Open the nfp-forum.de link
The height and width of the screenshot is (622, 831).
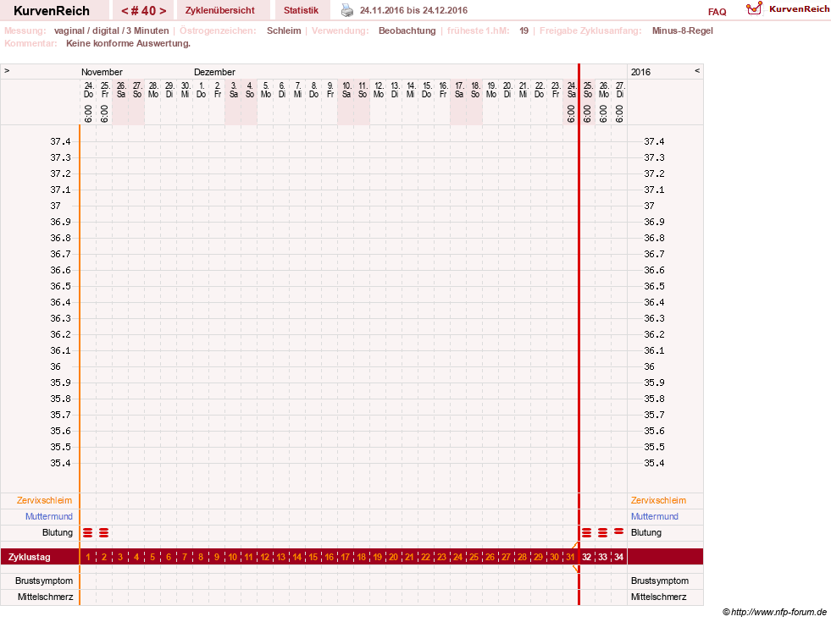pyautogui.click(x=775, y=613)
